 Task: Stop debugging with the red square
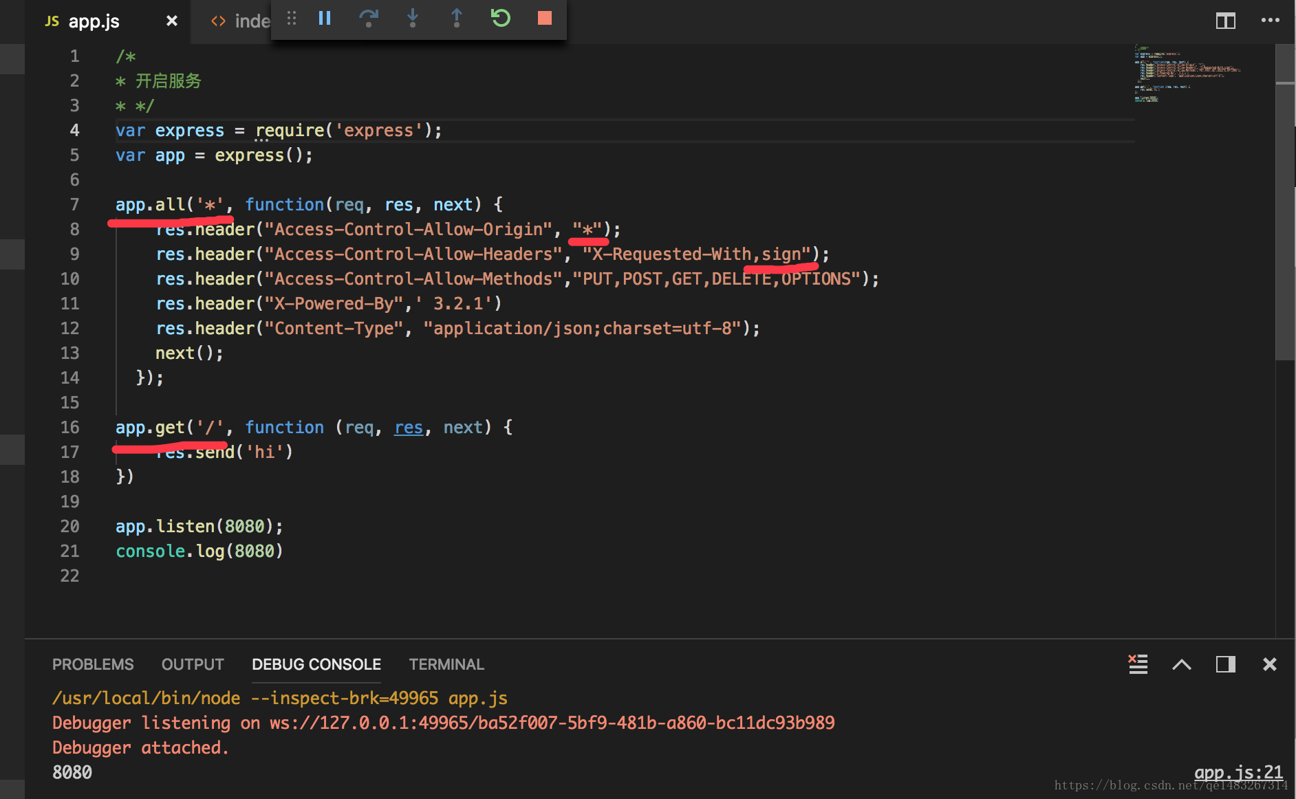545,19
